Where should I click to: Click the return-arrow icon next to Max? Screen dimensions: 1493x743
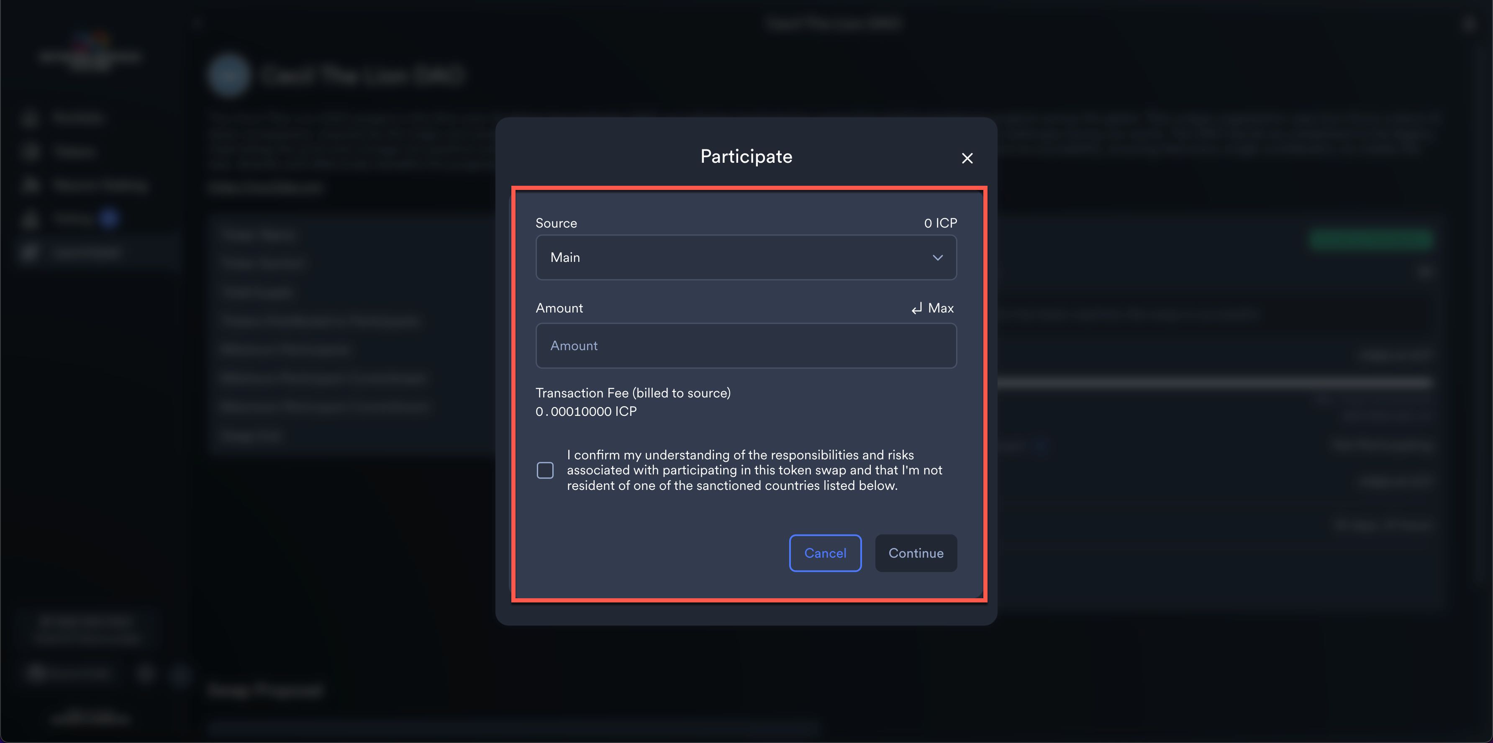click(x=916, y=308)
